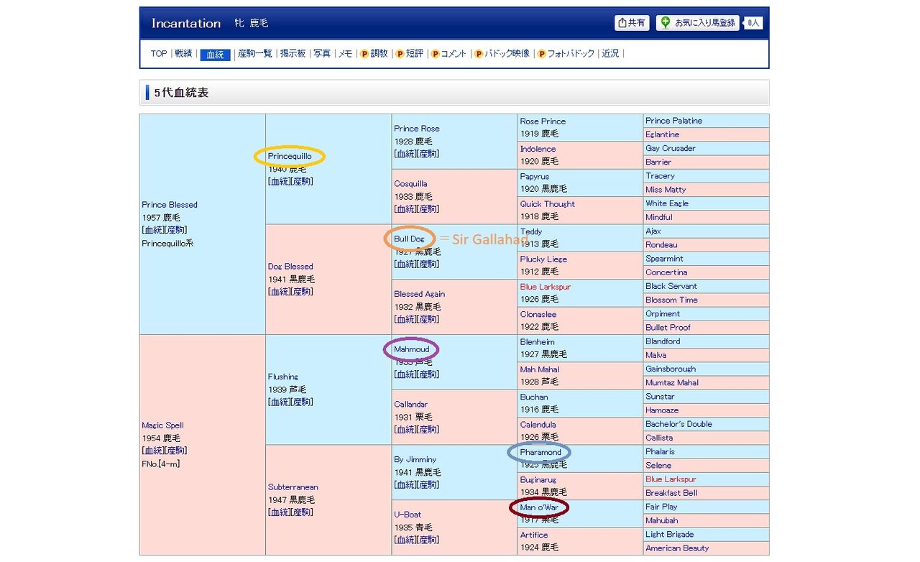Open the Mumtaz Mahal ancestor link
The height and width of the screenshot is (562, 920).
pos(672,383)
